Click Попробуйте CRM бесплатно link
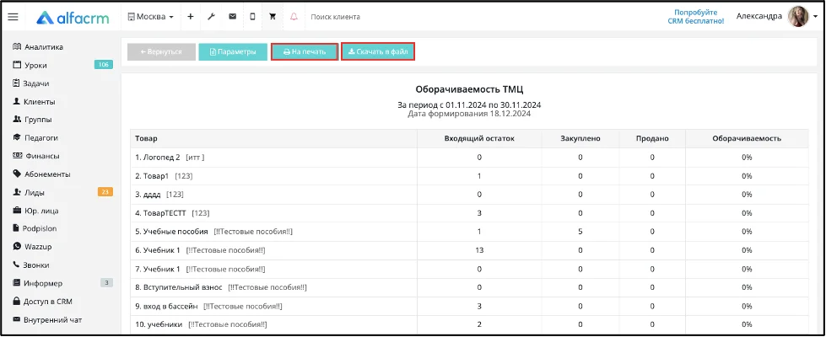The width and height of the screenshot is (826, 337). coord(699,16)
